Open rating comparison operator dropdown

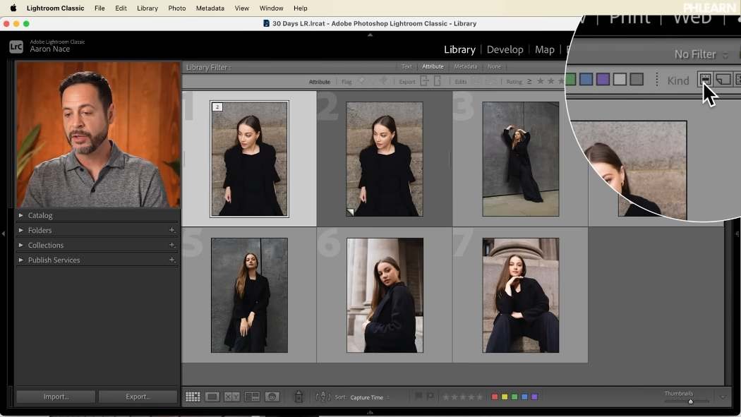coord(529,81)
